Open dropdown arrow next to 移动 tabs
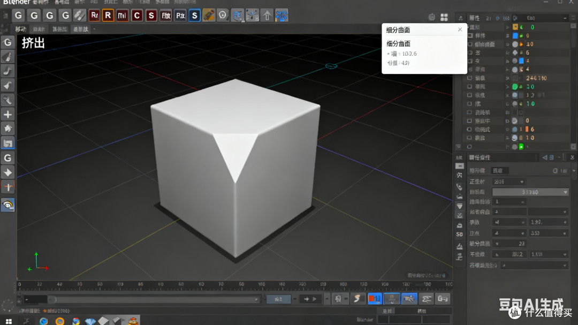Screen dimensions: 578x325 [x=94, y=29]
